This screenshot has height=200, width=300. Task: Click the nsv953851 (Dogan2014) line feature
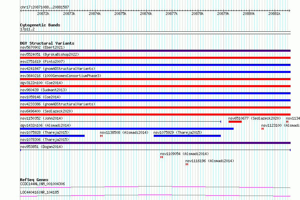point(155,150)
